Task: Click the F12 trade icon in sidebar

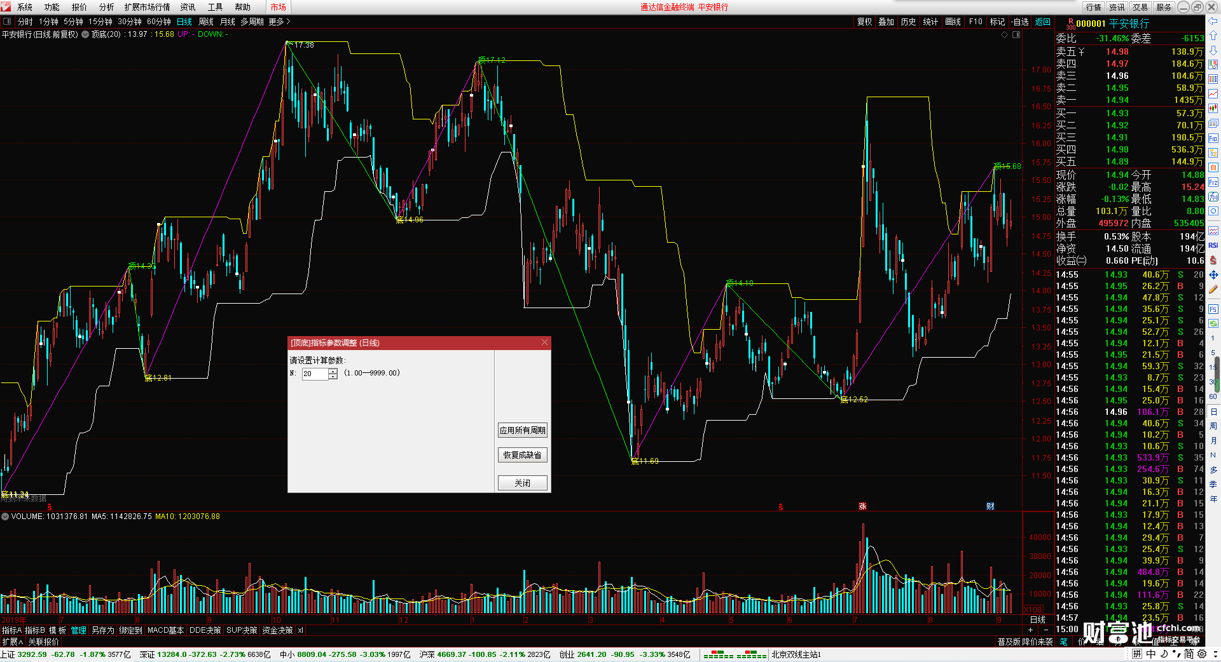Action: click(x=1213, y=181)
